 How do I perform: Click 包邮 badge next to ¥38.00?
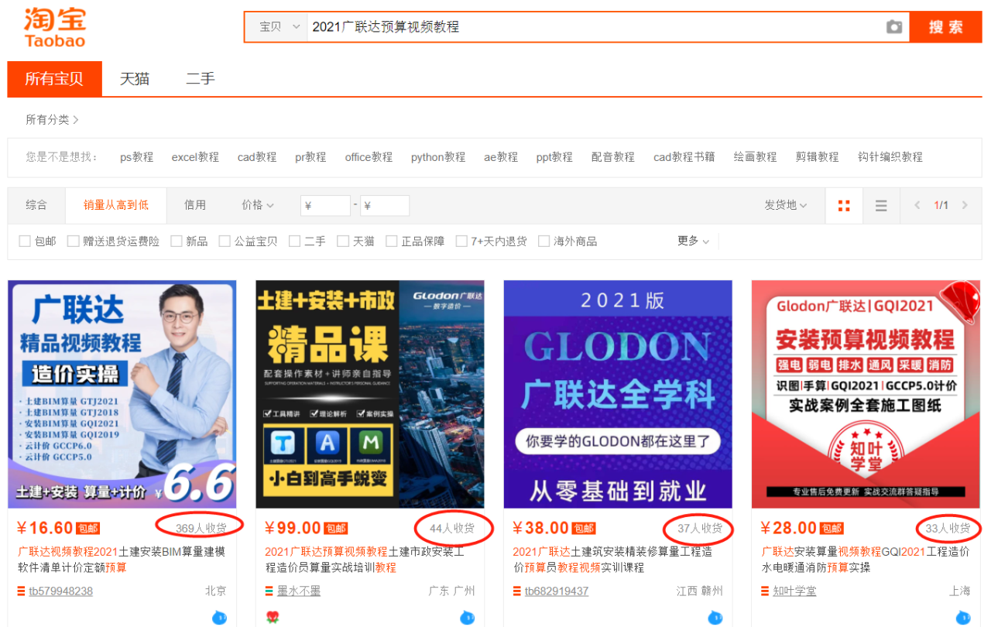[x=584, y=529]
